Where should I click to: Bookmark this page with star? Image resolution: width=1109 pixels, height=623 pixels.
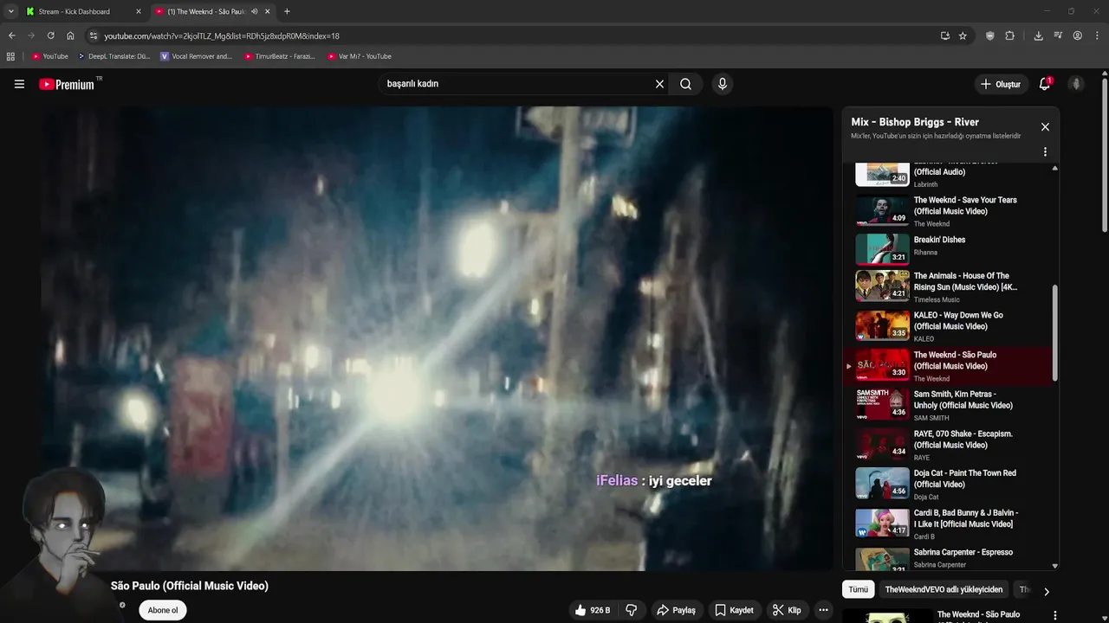pos(963,35)
